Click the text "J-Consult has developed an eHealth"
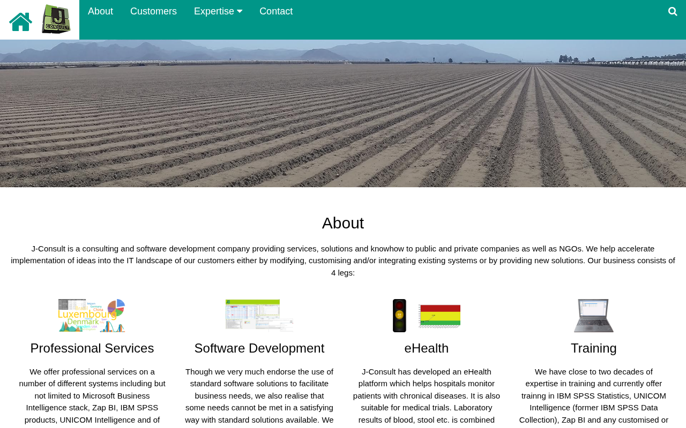 pos(427,372)
